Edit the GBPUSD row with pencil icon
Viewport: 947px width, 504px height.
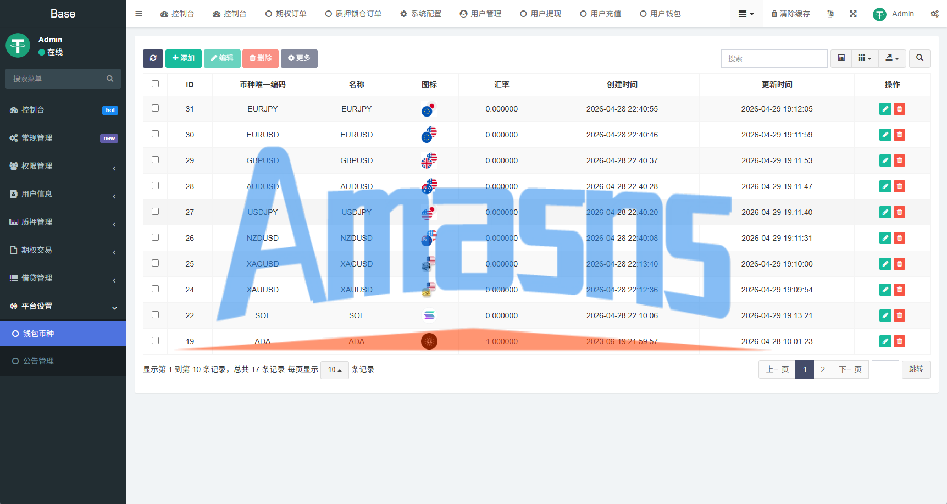[x=885, y=160]
